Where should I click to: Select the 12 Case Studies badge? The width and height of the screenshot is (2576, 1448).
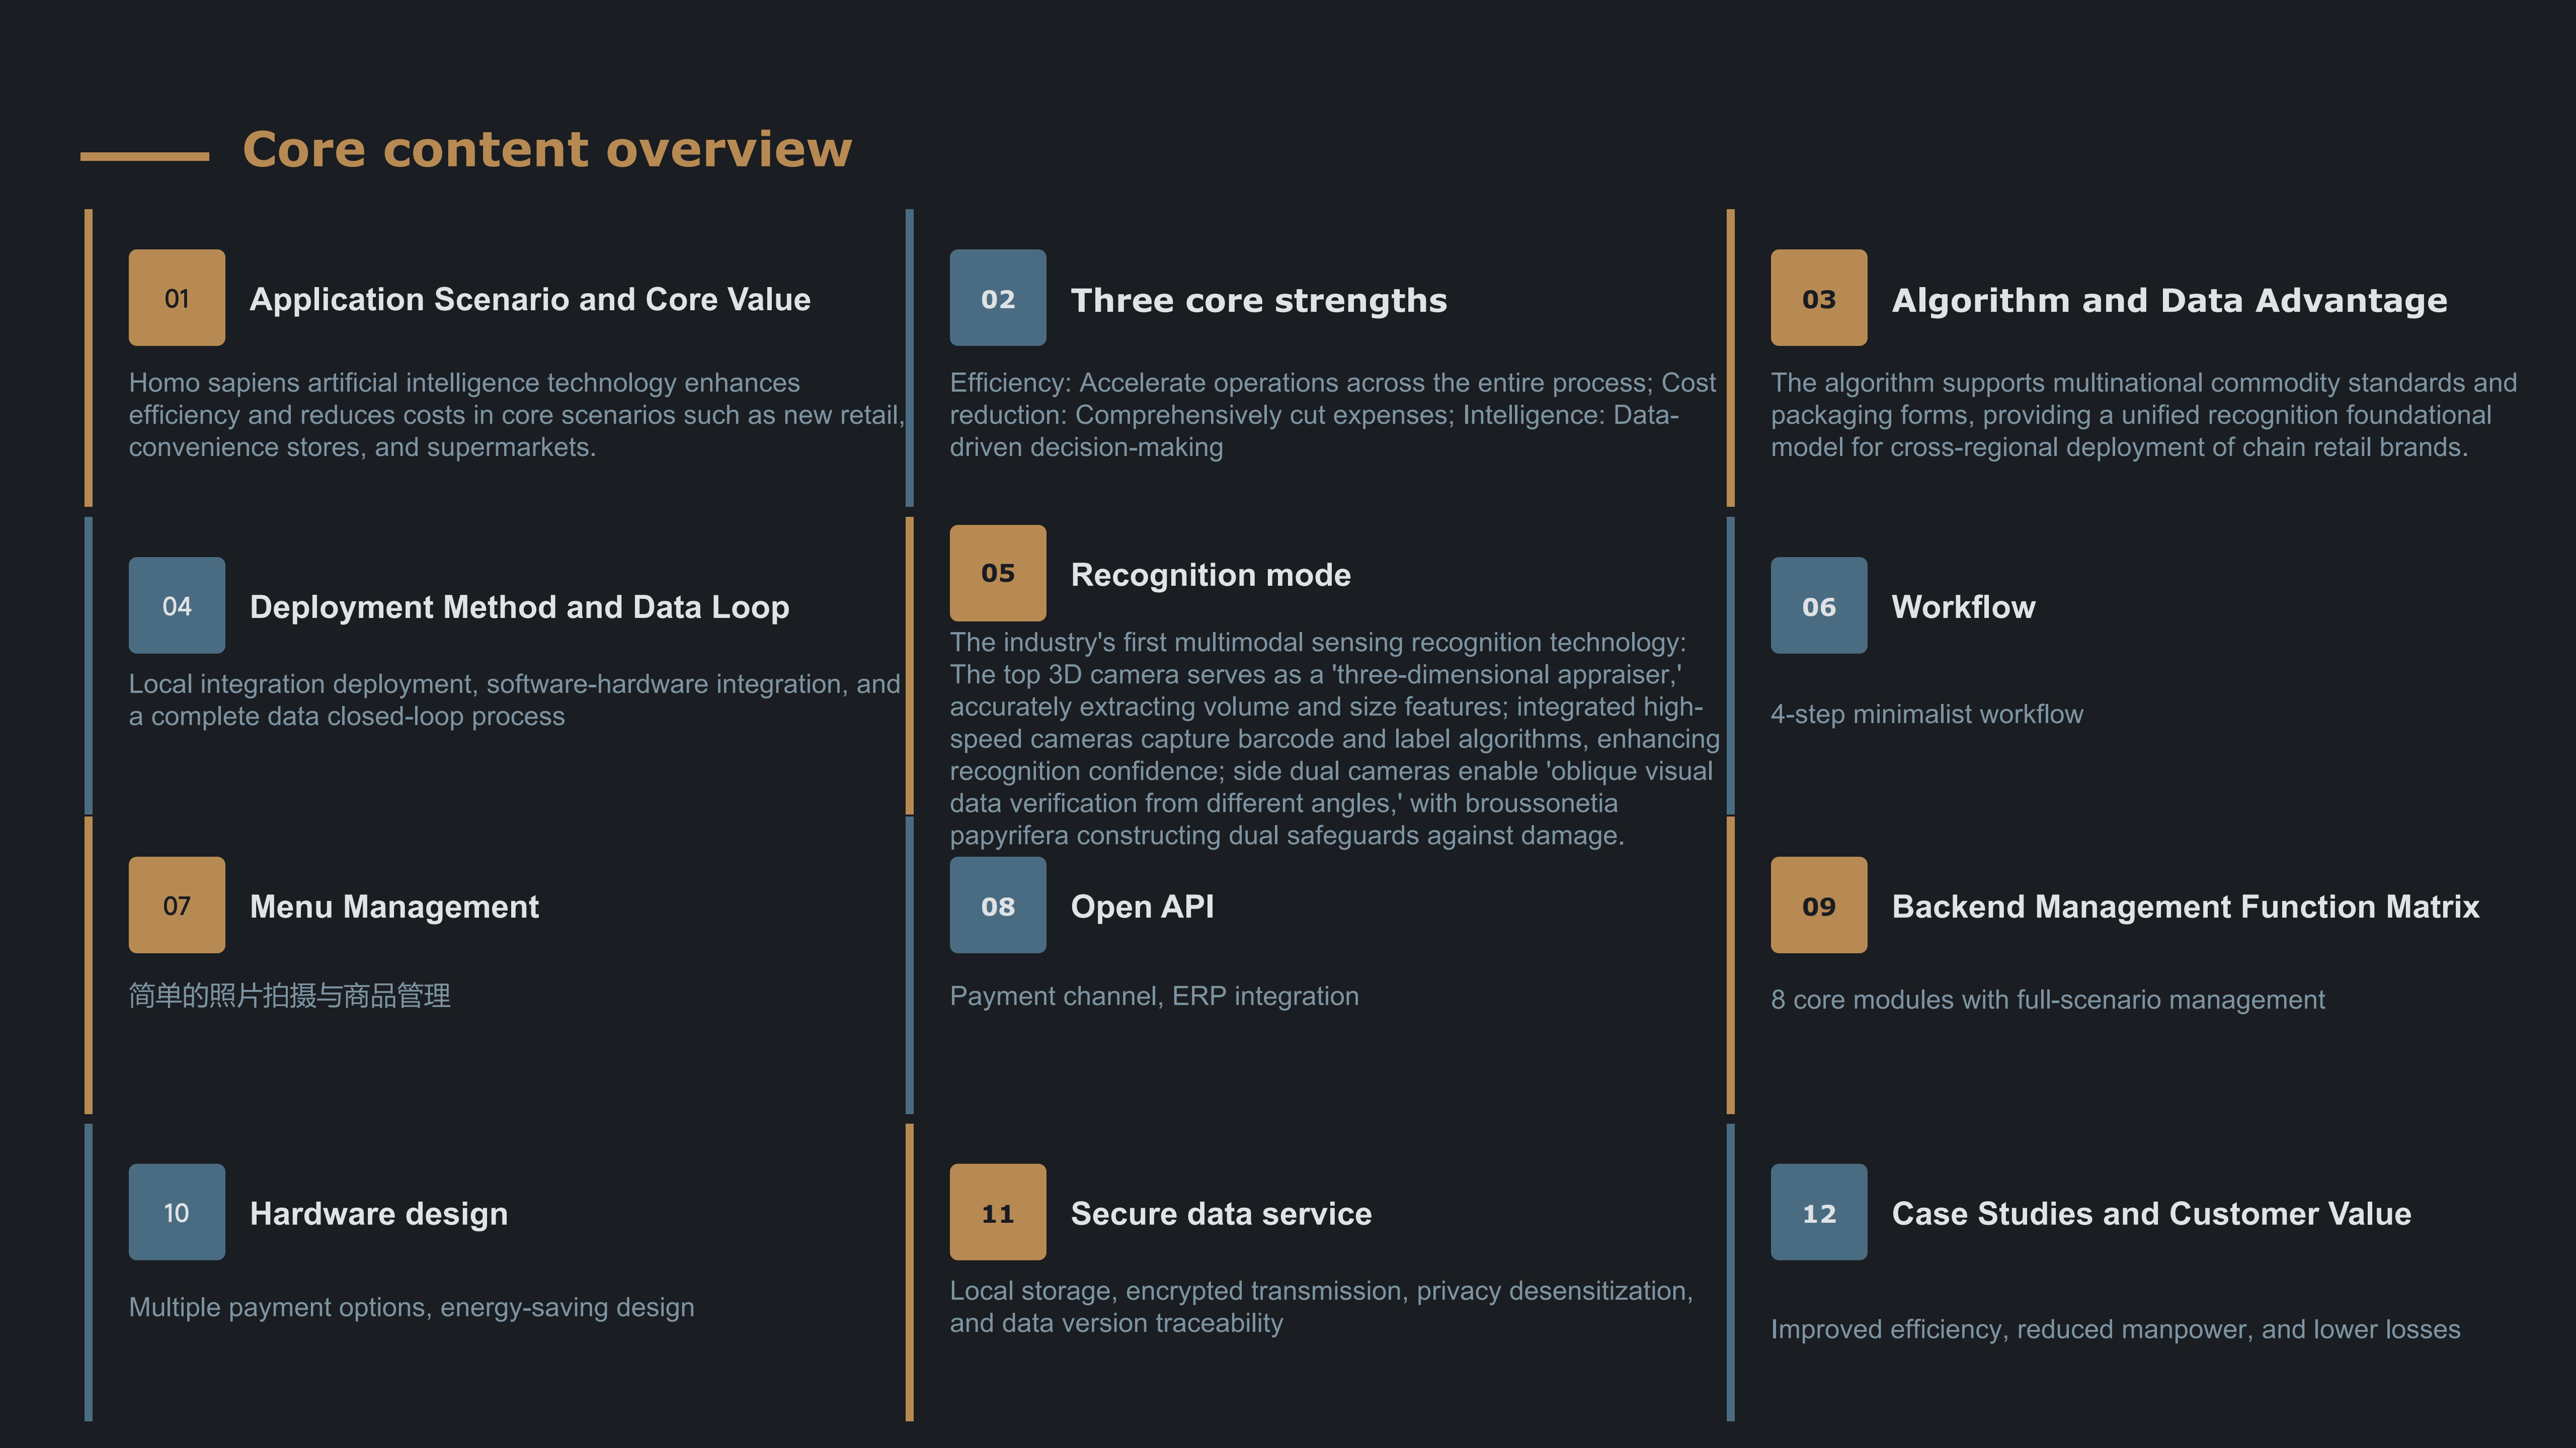(x=1818, y=1212)
